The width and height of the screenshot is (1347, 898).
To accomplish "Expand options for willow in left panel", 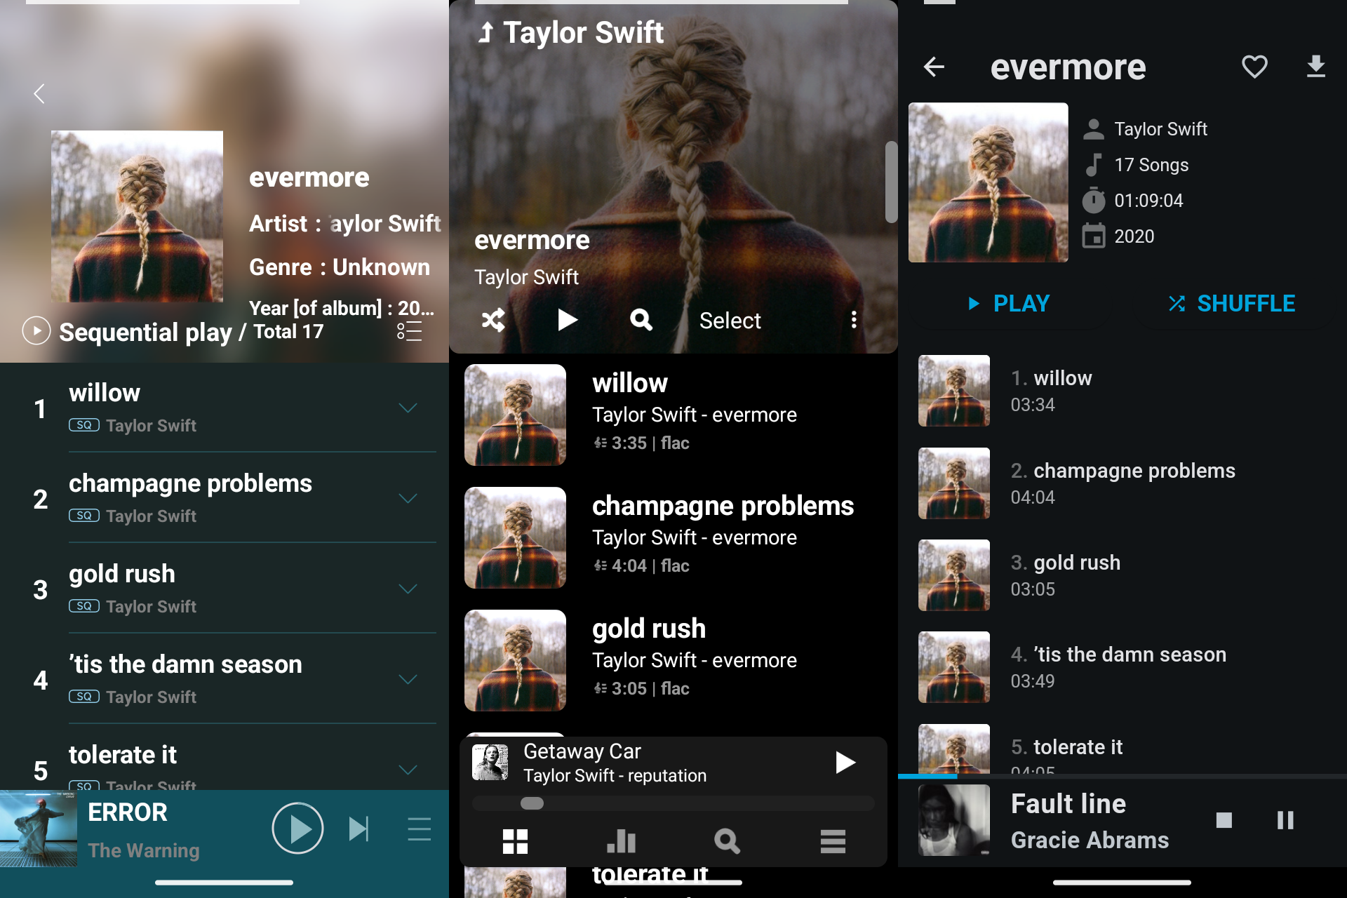I will 408,408.
